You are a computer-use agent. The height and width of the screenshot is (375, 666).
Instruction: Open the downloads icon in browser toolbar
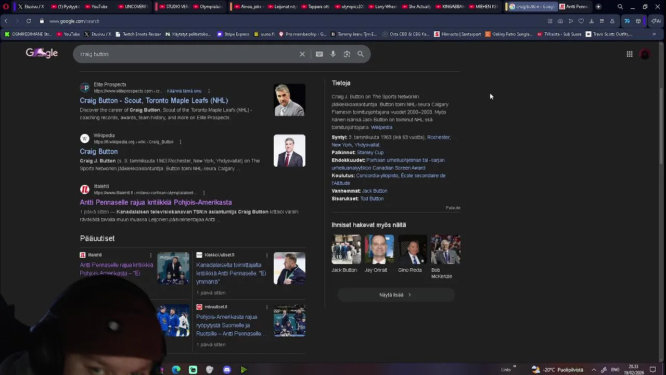tap(592, 21)
